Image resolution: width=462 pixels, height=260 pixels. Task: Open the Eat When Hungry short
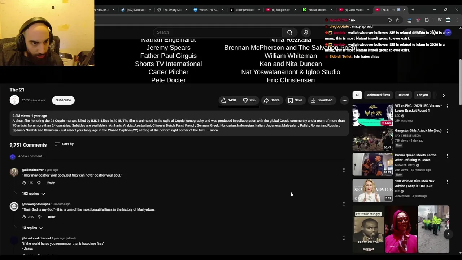point(369,229)
